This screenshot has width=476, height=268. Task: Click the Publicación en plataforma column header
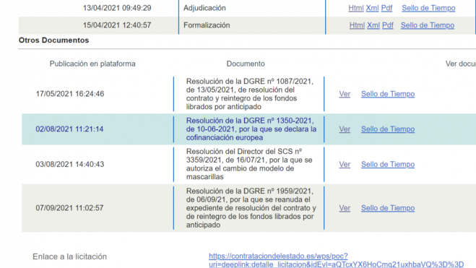pyautogui.click(x=92, y=64)
